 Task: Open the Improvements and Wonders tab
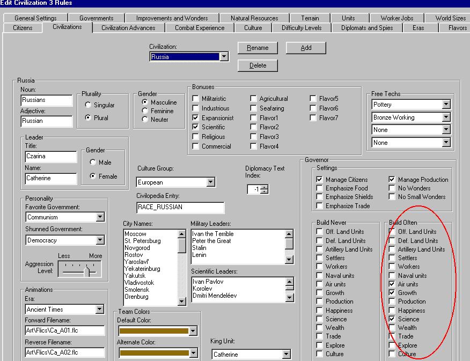pyautogui.click(x=172, y=18)
